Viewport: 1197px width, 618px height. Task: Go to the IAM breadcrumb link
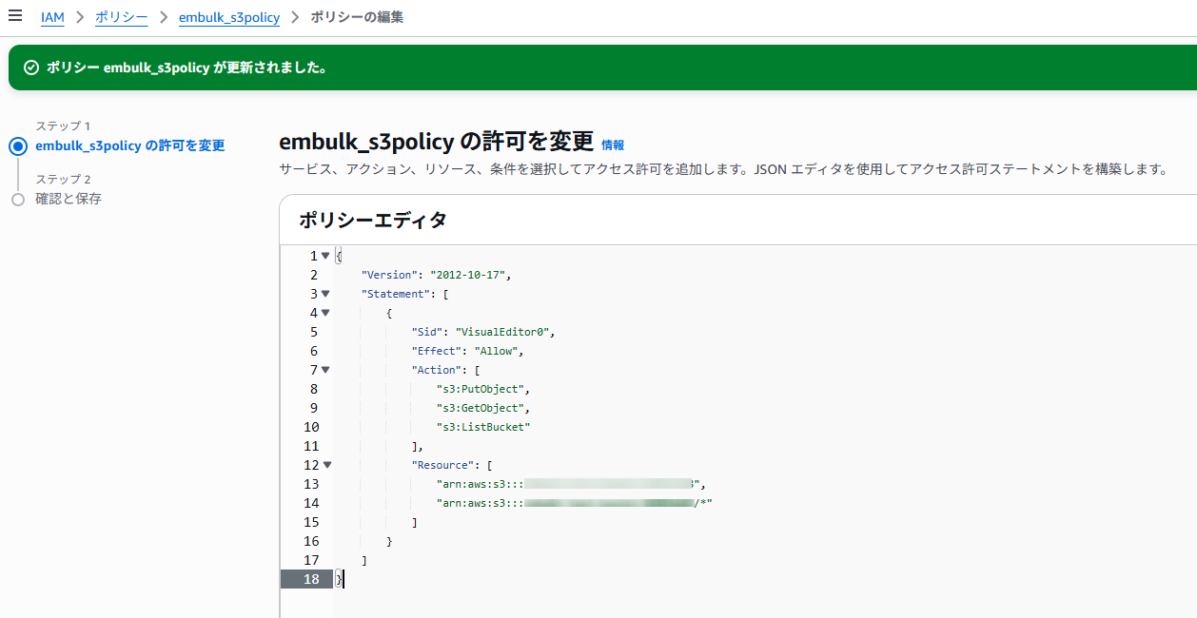[52, 17]
